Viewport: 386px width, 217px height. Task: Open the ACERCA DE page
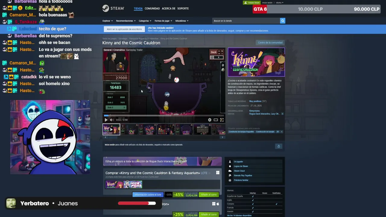(x=169, y=8)
